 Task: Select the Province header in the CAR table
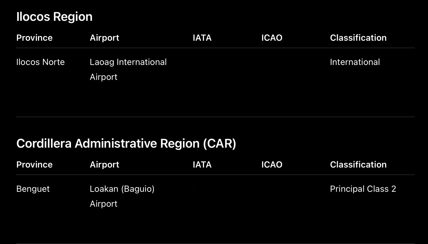pos(35,165)
